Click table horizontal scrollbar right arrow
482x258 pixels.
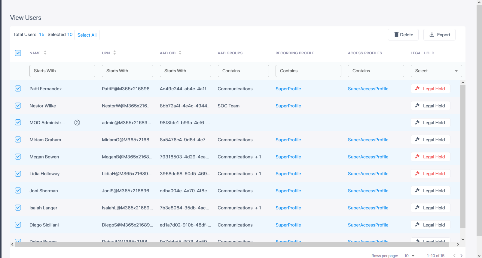coord(458,244)
